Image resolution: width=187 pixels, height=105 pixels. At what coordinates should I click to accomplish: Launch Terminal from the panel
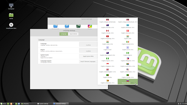[14, 104]
